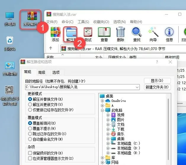Click the archive address bar in WinRAR
This screenshot has height=165, width=186.
coord(124,49)
